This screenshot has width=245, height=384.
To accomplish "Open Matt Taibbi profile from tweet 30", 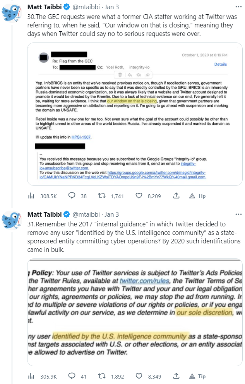I will 45,7.
